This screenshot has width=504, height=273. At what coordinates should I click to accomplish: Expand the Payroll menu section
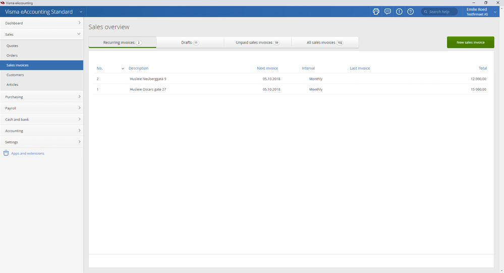(42, 108)
